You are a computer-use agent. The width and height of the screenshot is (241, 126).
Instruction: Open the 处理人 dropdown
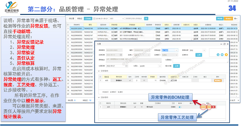click(x=160, y=66)
